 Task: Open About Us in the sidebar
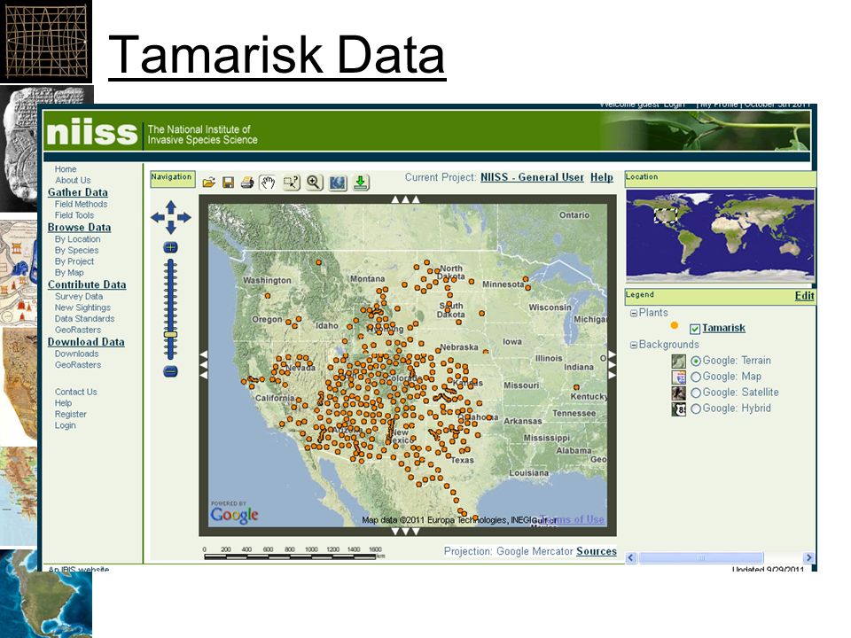point(73,180)
